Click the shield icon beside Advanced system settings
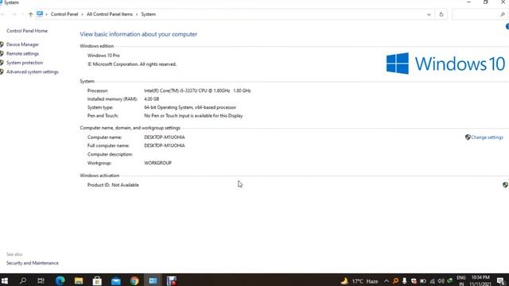 point(2,71)
